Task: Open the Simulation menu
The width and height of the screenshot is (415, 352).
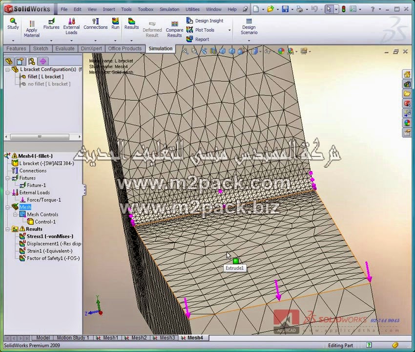Action: 169,9
